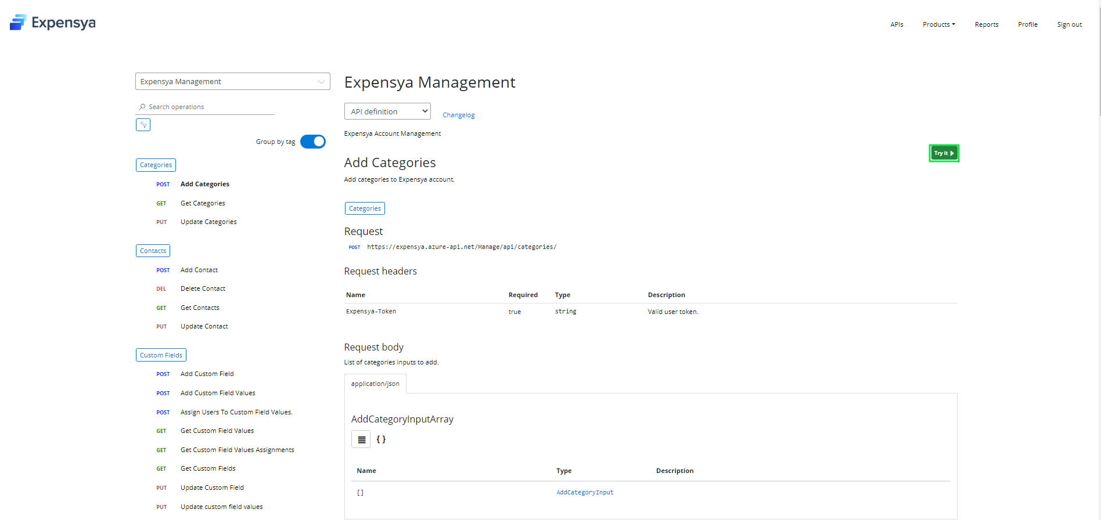Viewport: 1101px width, 520px height.
Task: Open the API definition dropdown
Action: (x=387, y=111)
